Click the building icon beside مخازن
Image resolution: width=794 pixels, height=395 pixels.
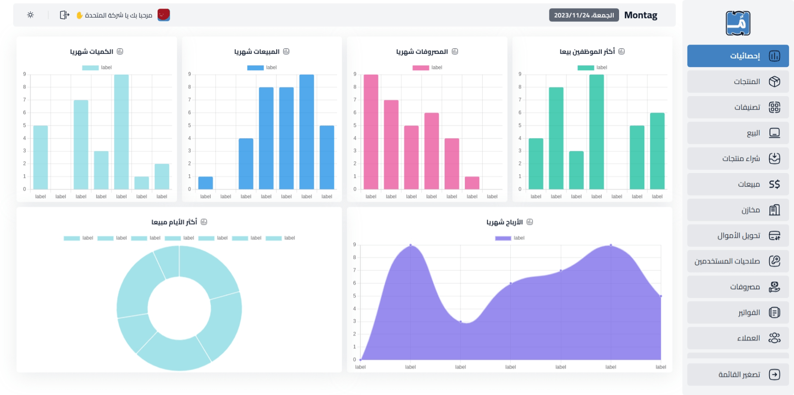coord(774,210)
